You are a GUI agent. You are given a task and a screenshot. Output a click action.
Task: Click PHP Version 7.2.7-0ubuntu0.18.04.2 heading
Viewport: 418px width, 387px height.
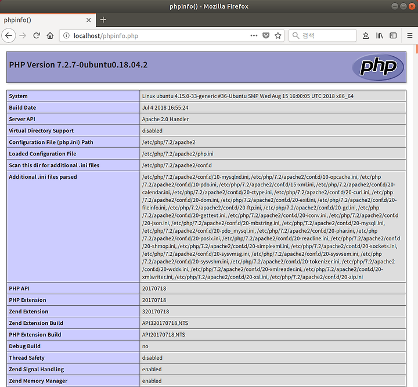(78, 65)
